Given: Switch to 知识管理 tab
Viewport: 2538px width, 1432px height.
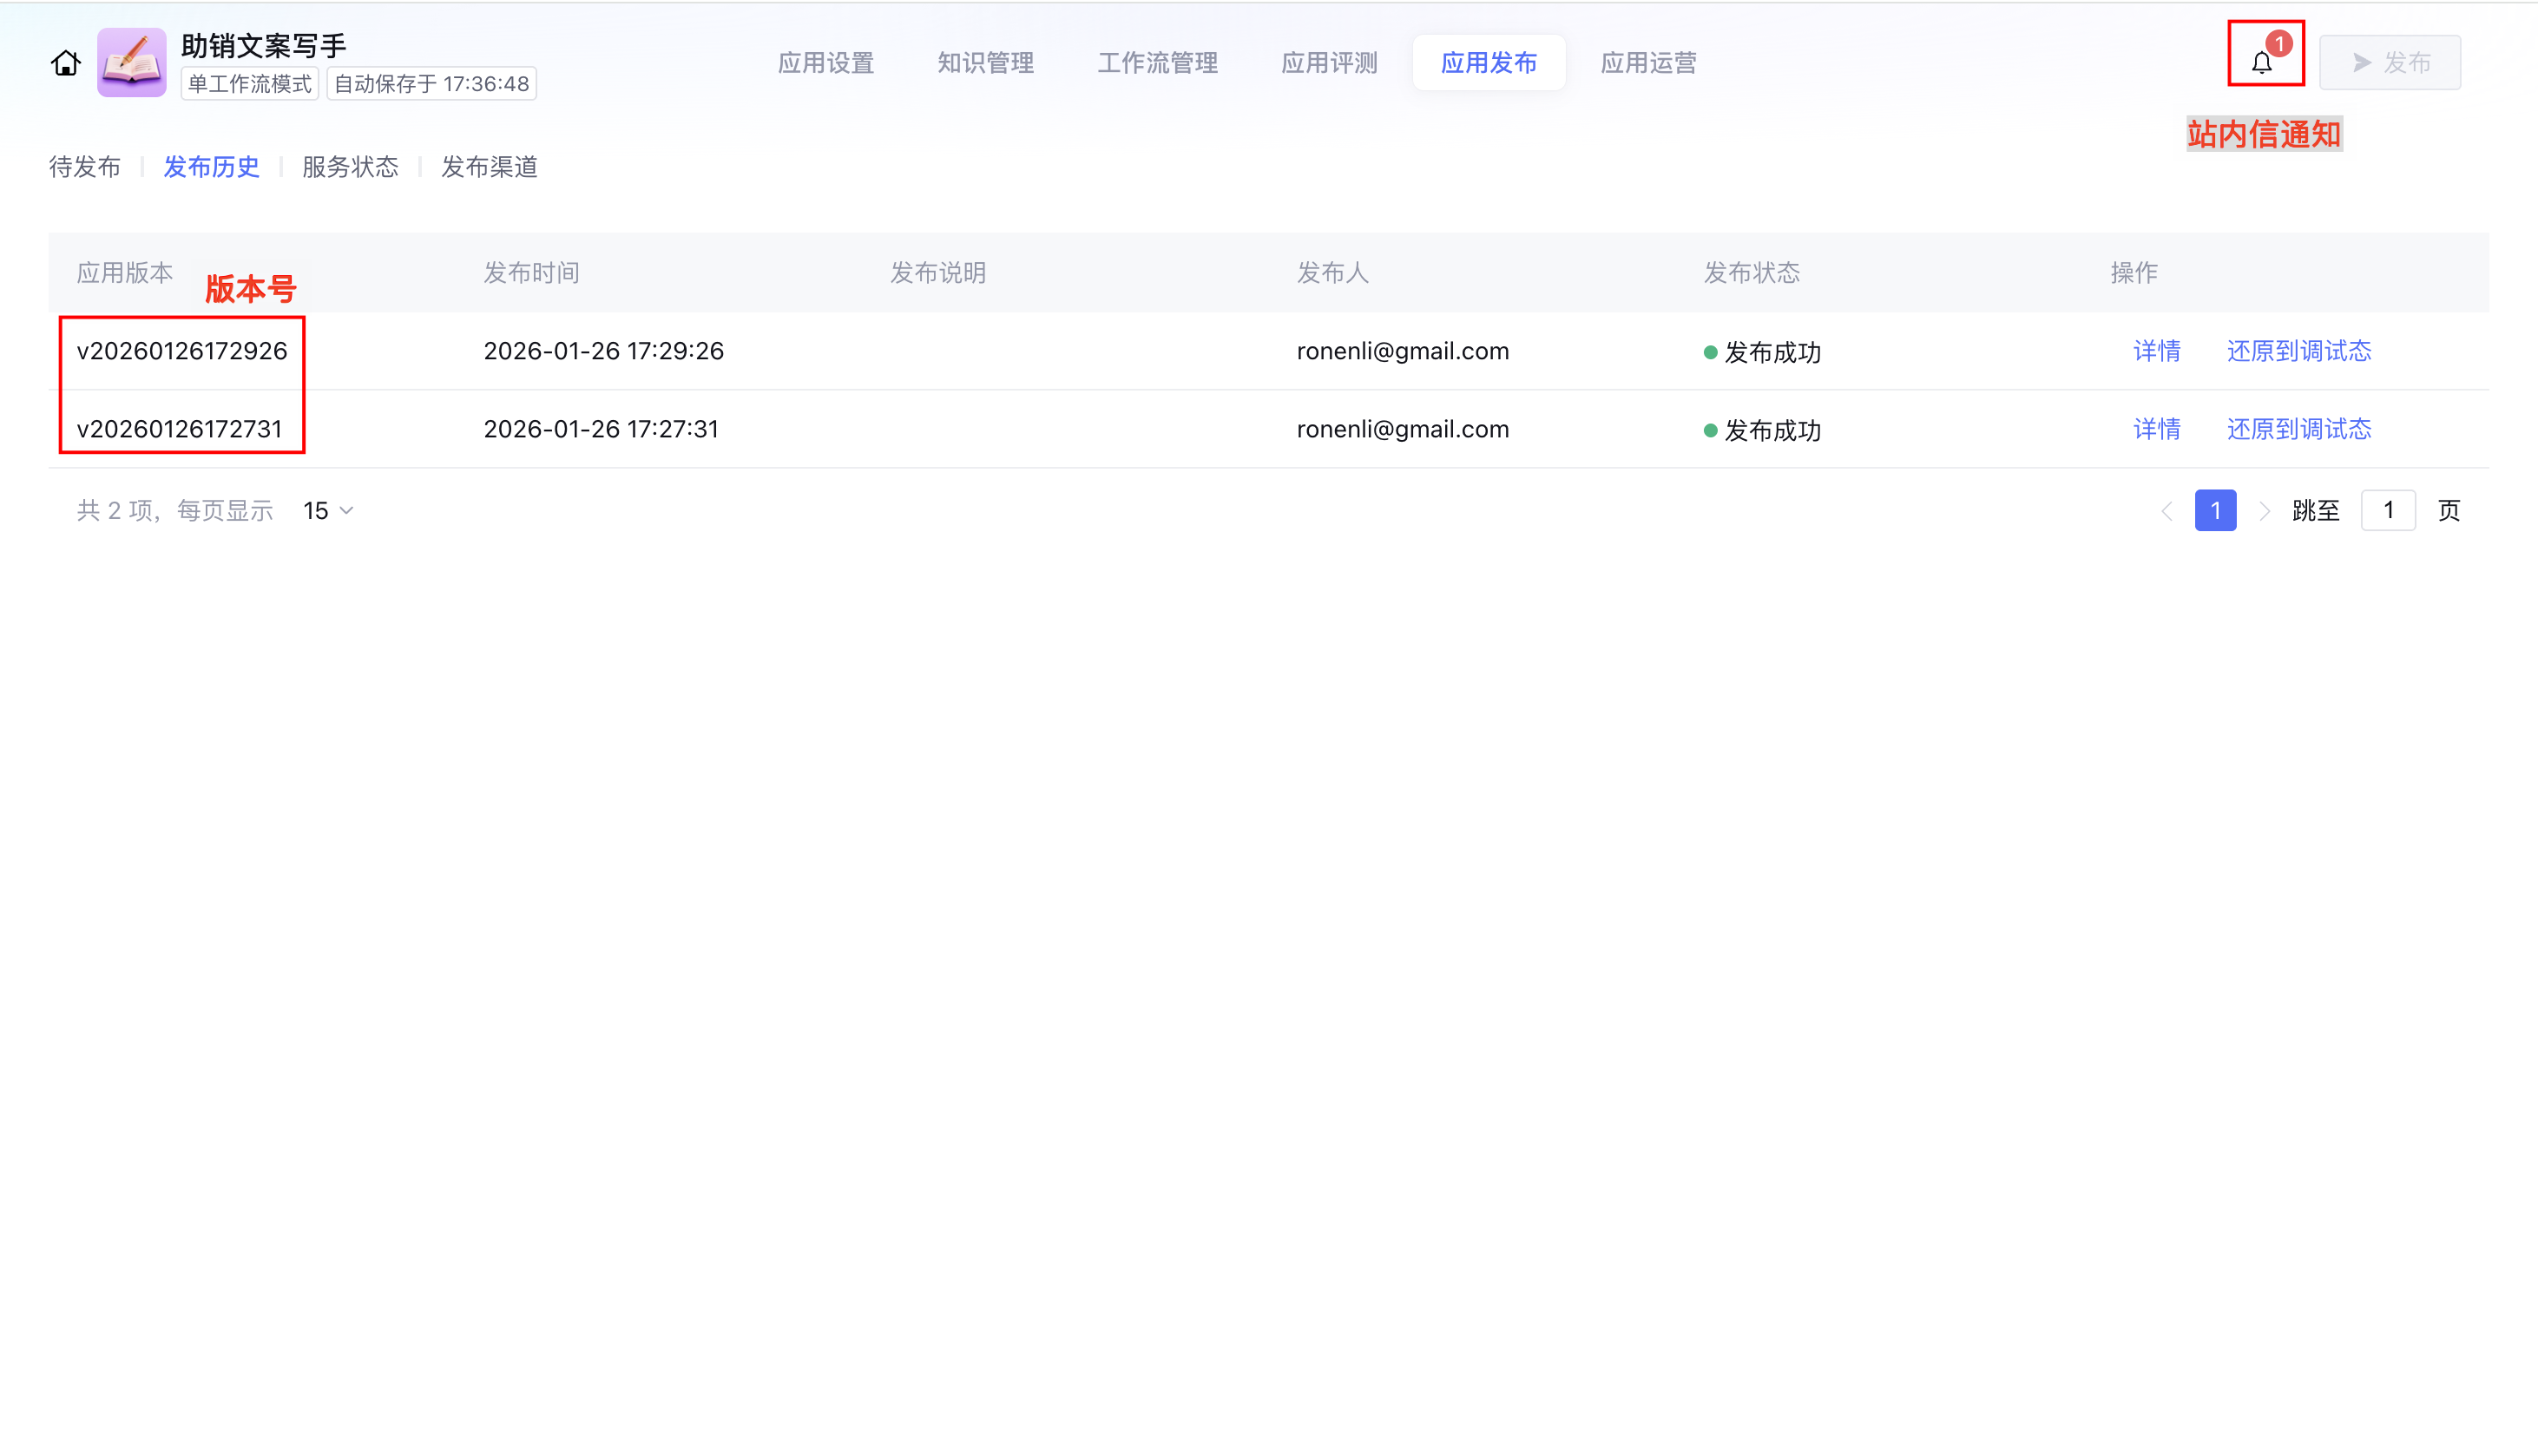Looking at the screenshot, I should point(985,63).
